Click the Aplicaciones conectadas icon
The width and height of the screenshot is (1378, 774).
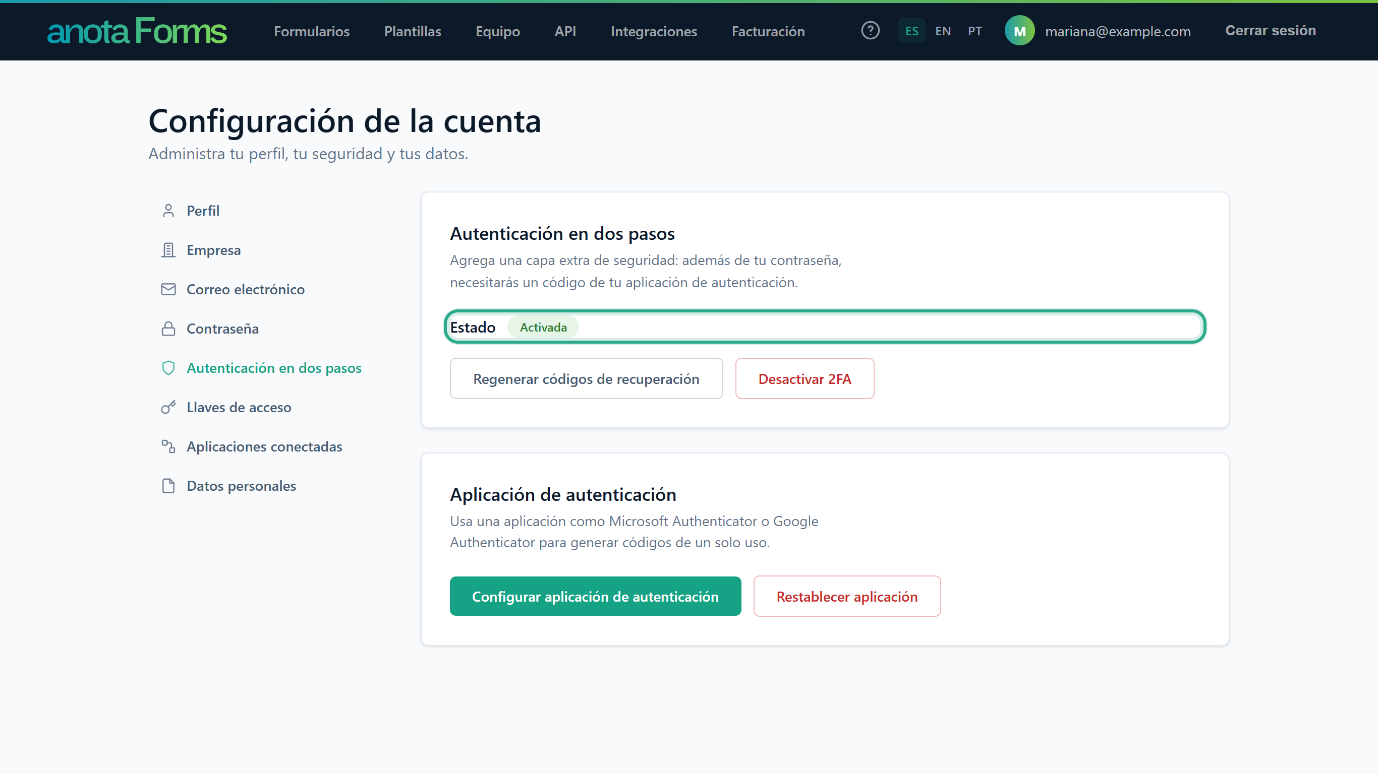pos(168,446)
